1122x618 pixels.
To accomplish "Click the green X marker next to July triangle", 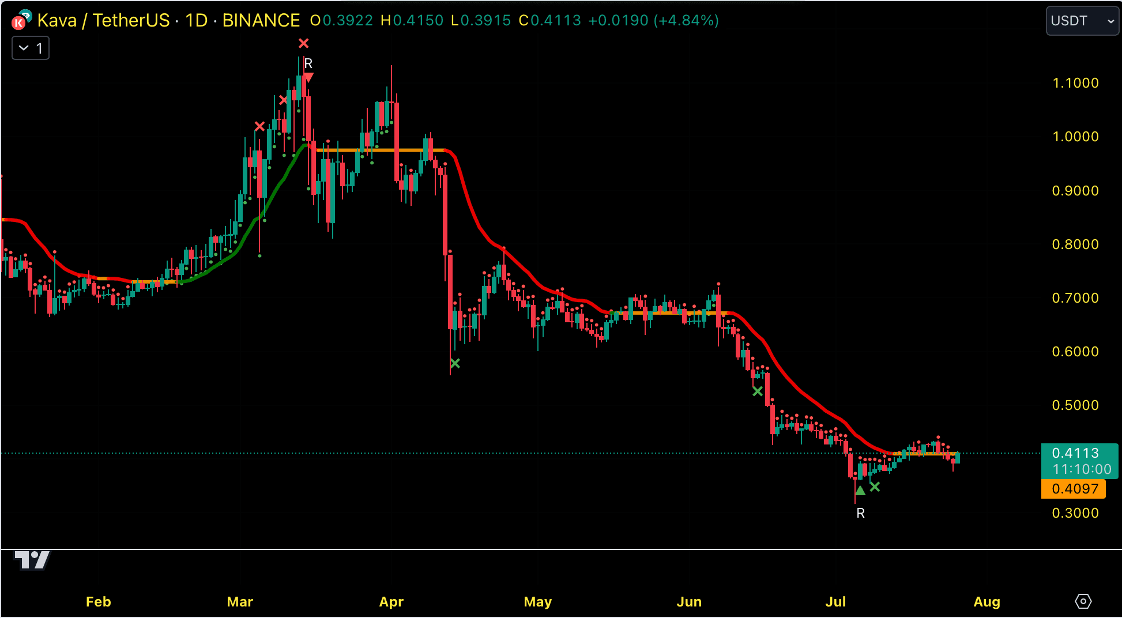I will pyautogui.click(x=875, y=487).
